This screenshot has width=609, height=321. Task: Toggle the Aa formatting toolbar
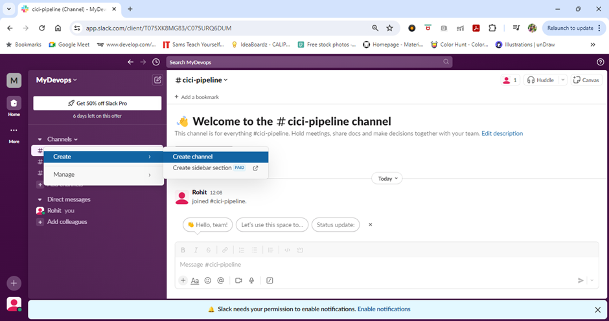pos(195,280)
